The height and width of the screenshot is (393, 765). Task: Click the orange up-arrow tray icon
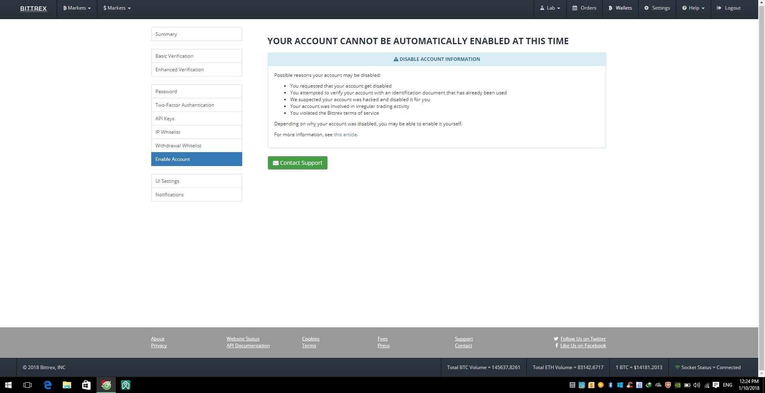pyautogui.click(x=601, y=385)
